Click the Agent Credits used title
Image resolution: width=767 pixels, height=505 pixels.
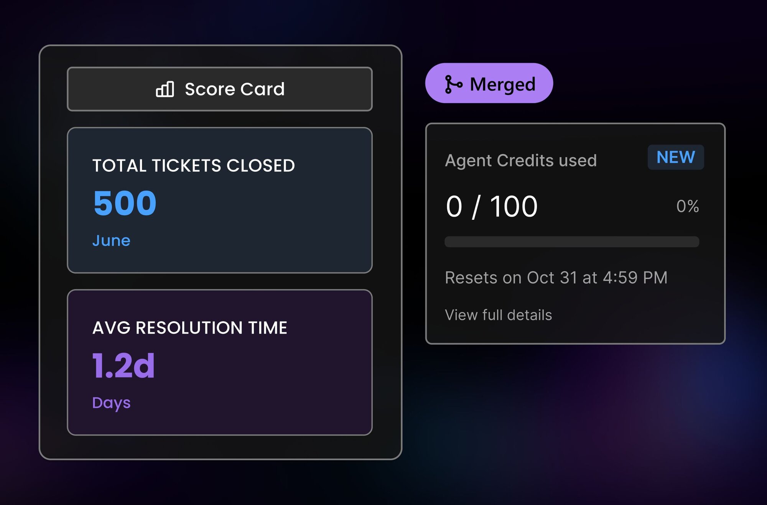point(520,160)
